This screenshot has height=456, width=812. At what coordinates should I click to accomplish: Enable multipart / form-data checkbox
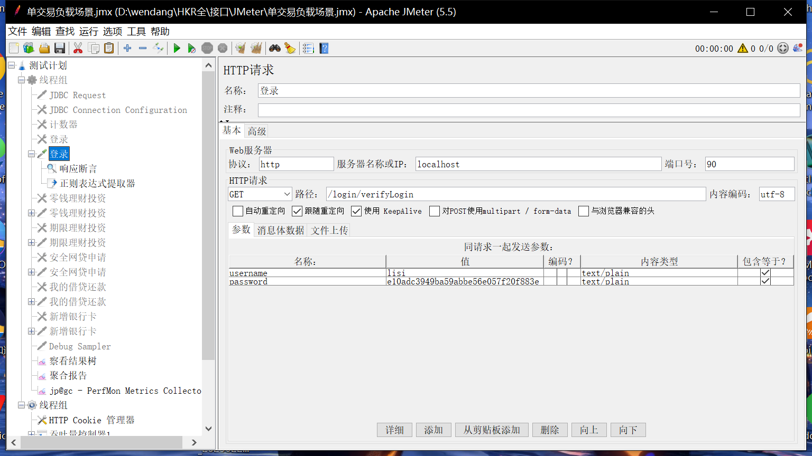click(x=435, y=211)
